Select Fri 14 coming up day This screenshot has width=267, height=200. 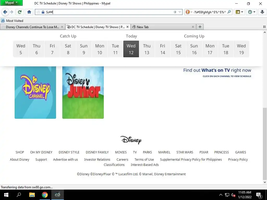pyautogui.click(x=163, y=49)
